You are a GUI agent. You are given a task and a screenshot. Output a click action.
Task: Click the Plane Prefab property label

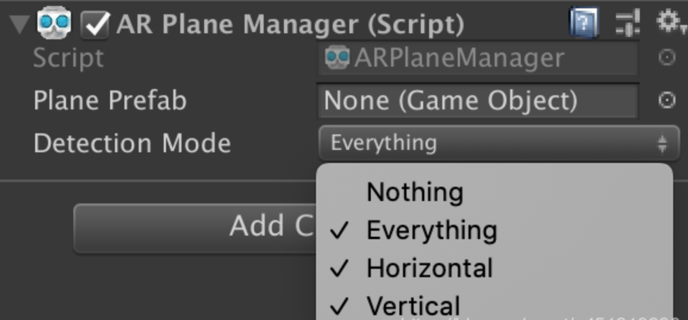(x=110, y=101)
